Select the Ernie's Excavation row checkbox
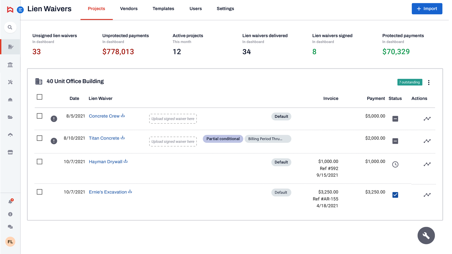 point(39,192)
